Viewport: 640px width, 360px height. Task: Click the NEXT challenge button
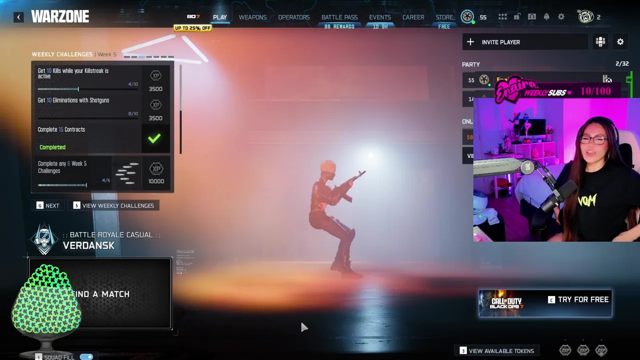(x=48, y=205)
